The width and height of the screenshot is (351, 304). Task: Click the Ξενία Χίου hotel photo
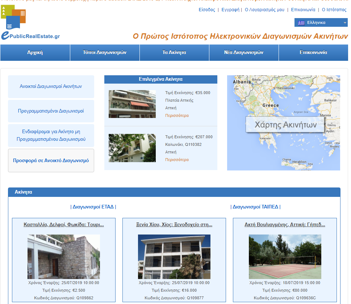click(174, 257)
